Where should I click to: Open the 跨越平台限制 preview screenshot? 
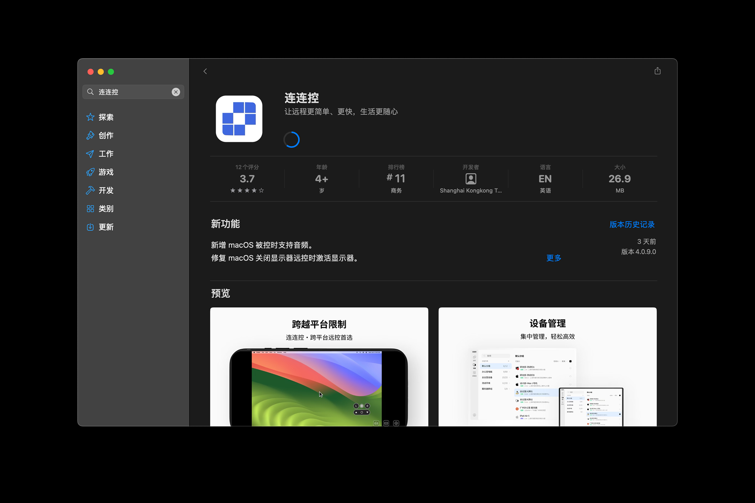pos(319,367)
